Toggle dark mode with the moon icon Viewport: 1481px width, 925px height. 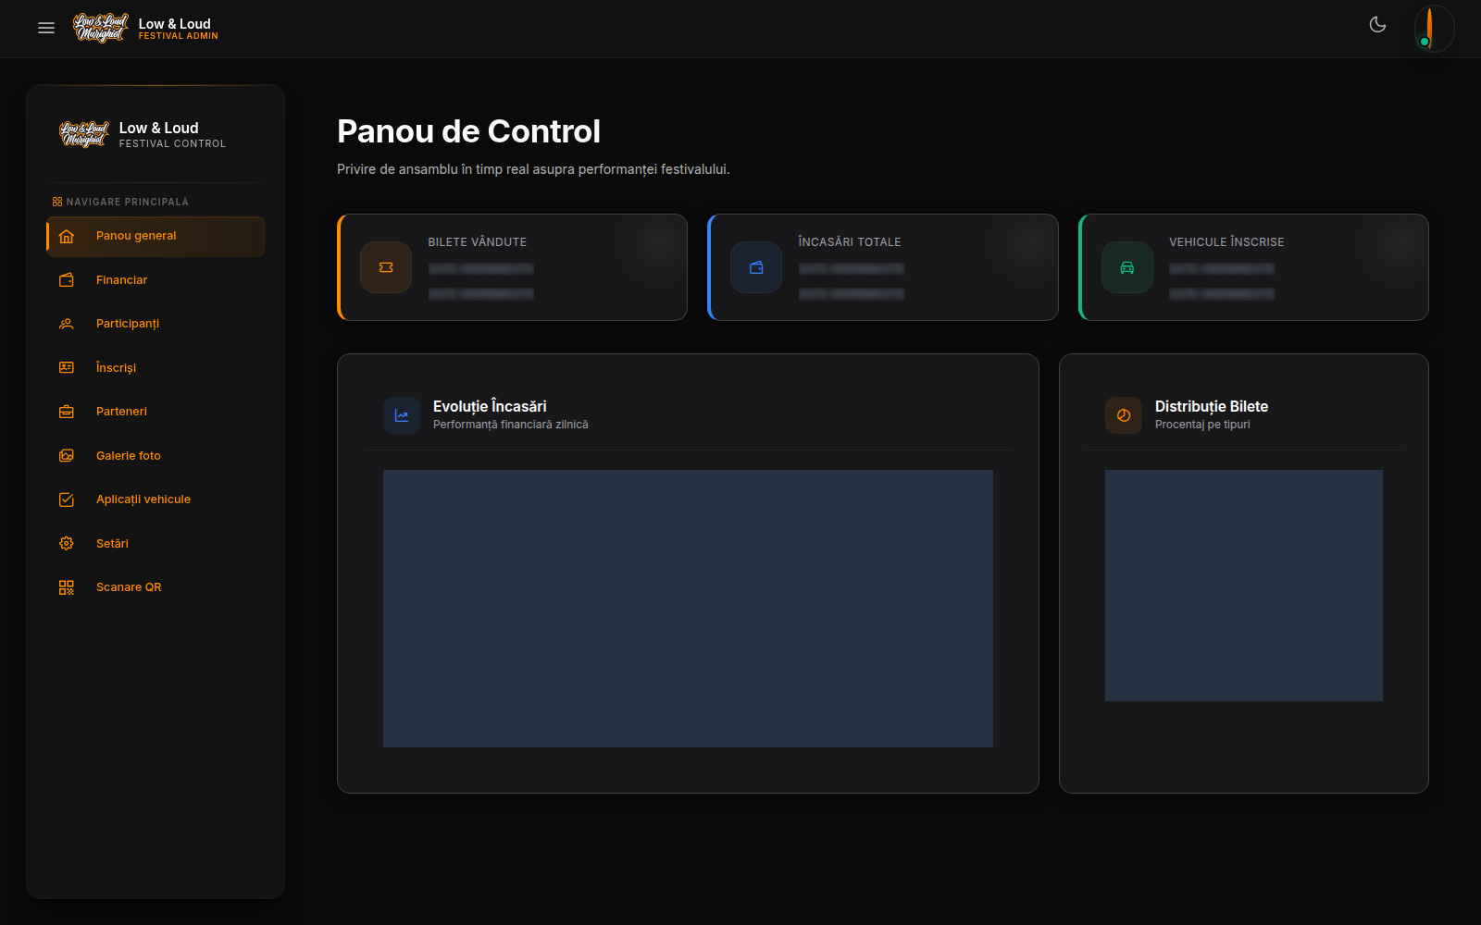pyautogui.click(x=1377, y=25)
